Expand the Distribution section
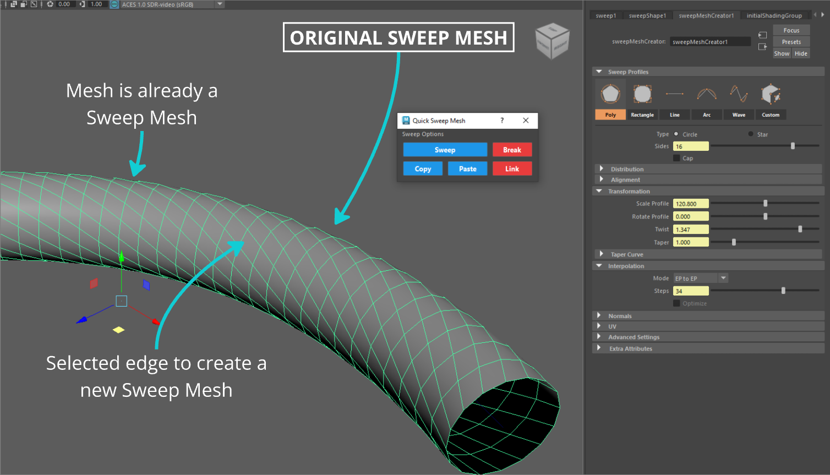Screen dimensions: 830x475 (x=602, y=169)
